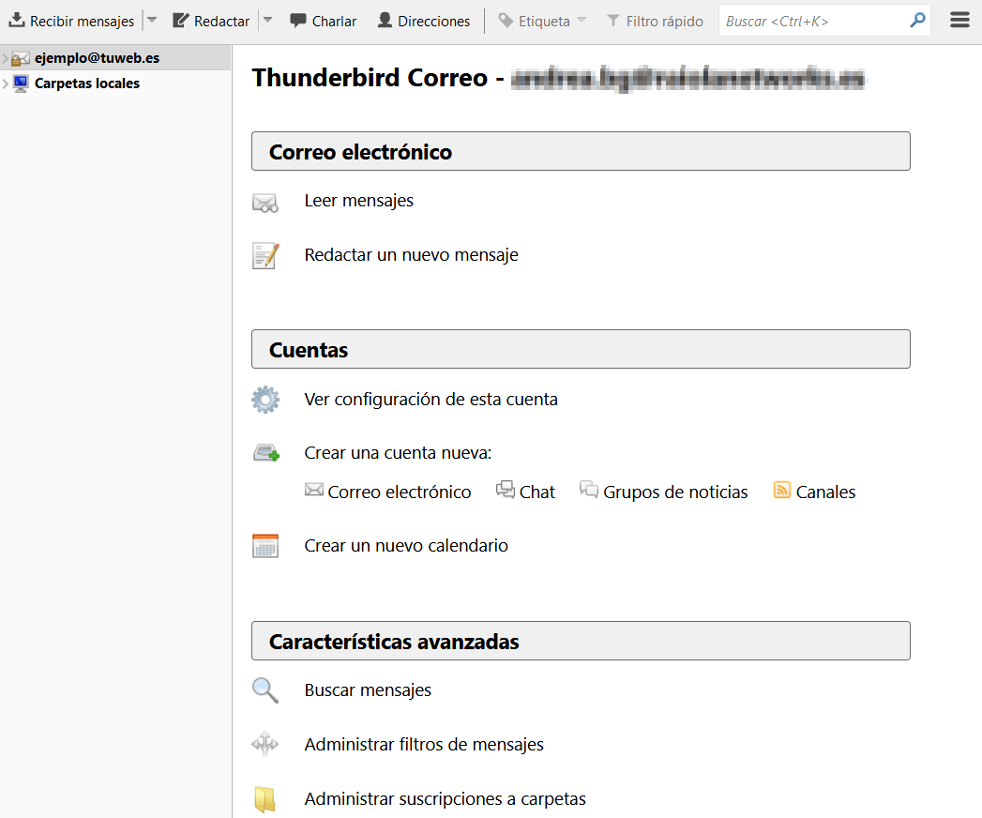Toggle the Filtro rápido funnel icon
The width and height of the screenshot is (982, 818).
pos(613,21)
